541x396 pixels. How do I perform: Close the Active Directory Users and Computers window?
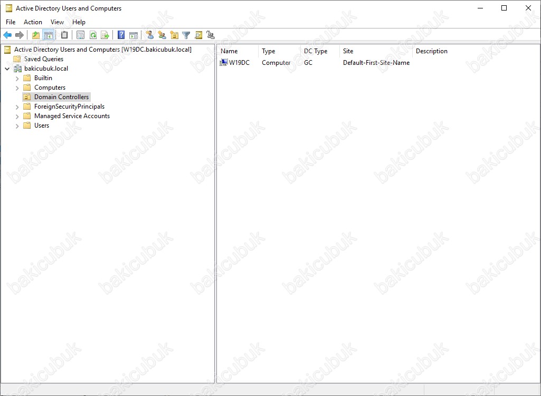(528, 8)
